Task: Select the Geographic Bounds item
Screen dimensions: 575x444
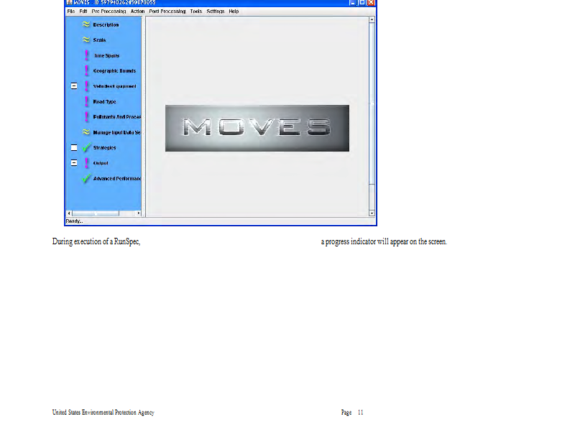Action: 114,71
